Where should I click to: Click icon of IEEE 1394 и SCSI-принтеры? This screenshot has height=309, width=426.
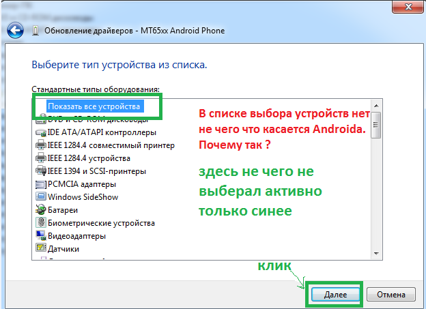click(x=41, y=171)
